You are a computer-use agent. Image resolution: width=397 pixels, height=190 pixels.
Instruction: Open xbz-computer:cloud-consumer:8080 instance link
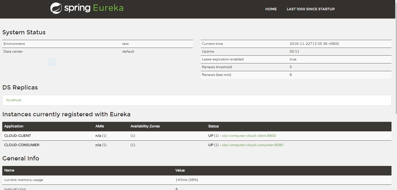pyautogui.click(x=252, y=145)
